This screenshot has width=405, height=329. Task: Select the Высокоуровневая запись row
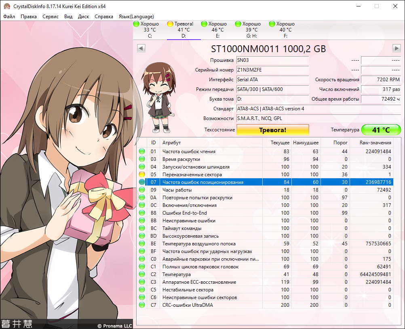click(x=265, y=236)
